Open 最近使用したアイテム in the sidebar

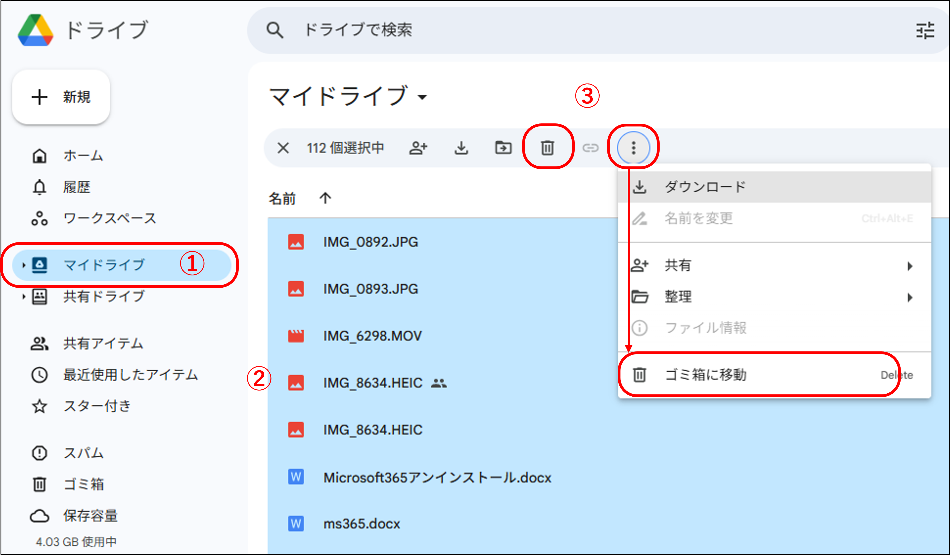(x=115, y=375)
